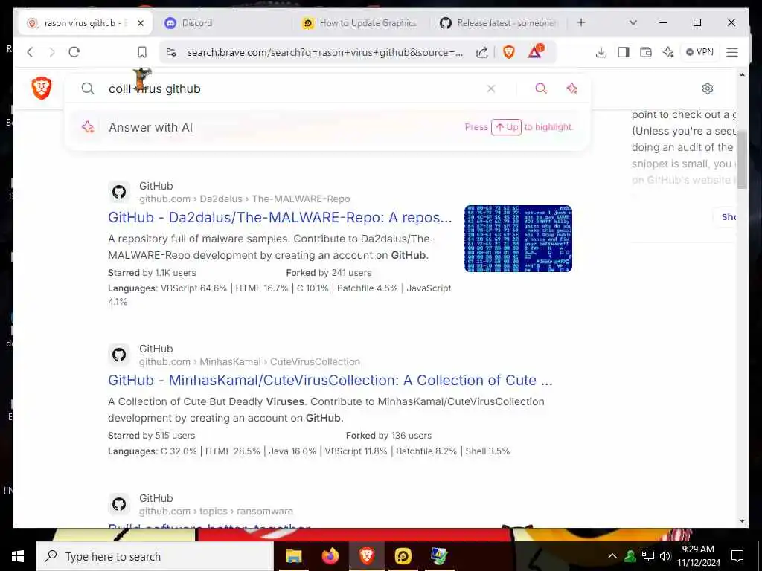Viewport: 762px width, 571px height.
Task: Click GitHub favicon of MALWARE-Repo result
Action: point(119,192)
